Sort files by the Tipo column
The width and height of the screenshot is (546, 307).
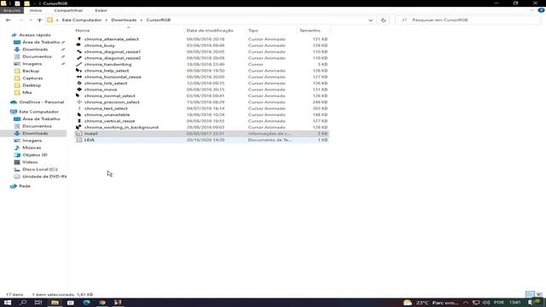point(253,31)
